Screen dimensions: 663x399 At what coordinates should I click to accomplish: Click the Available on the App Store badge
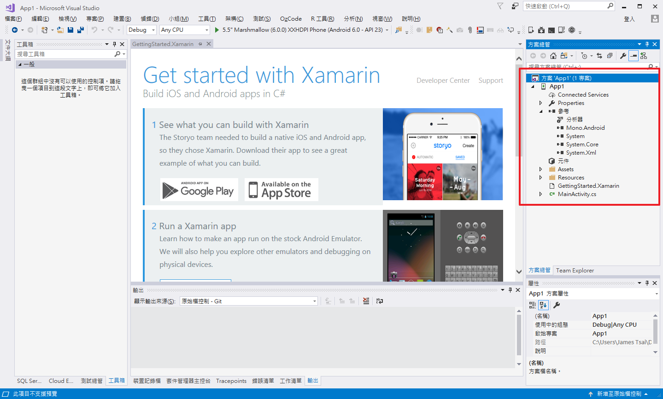coord(281,190)
